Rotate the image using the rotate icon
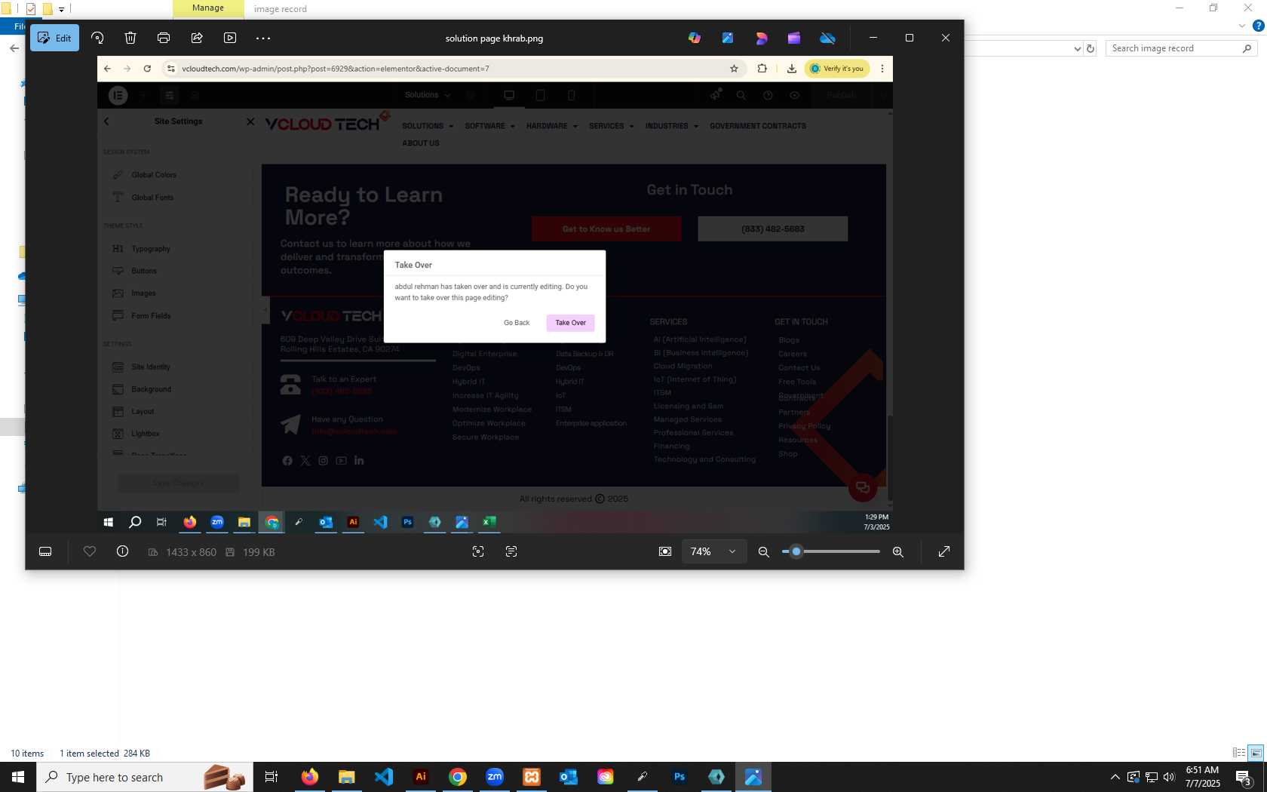 (x=97, y=38)
